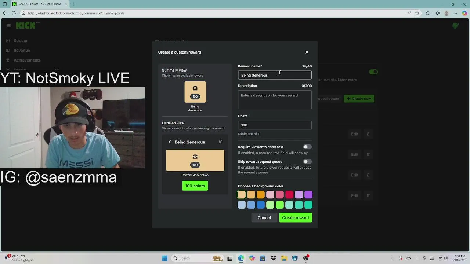Image resolution: width=470 pixels, height=264 pixels.
Task: Open the CHC - STL widget on taskbar
Action: tap(18, 258)
